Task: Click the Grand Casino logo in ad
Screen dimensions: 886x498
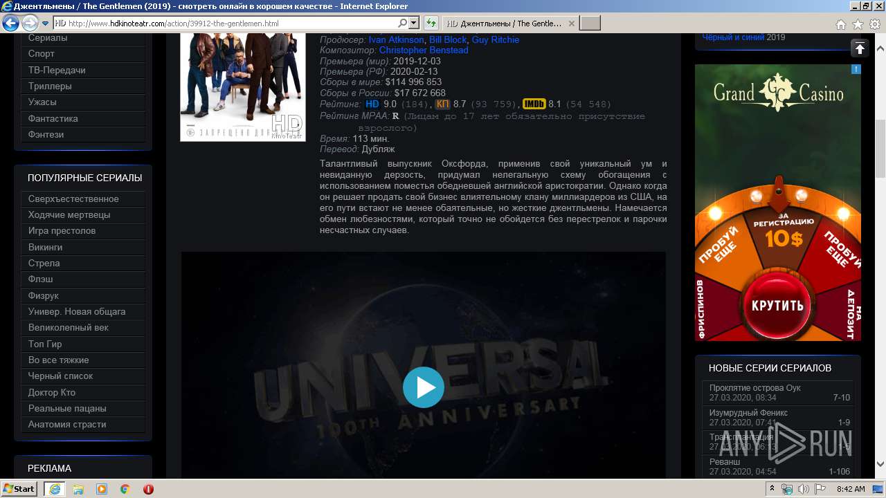Action: click(779, 93)
